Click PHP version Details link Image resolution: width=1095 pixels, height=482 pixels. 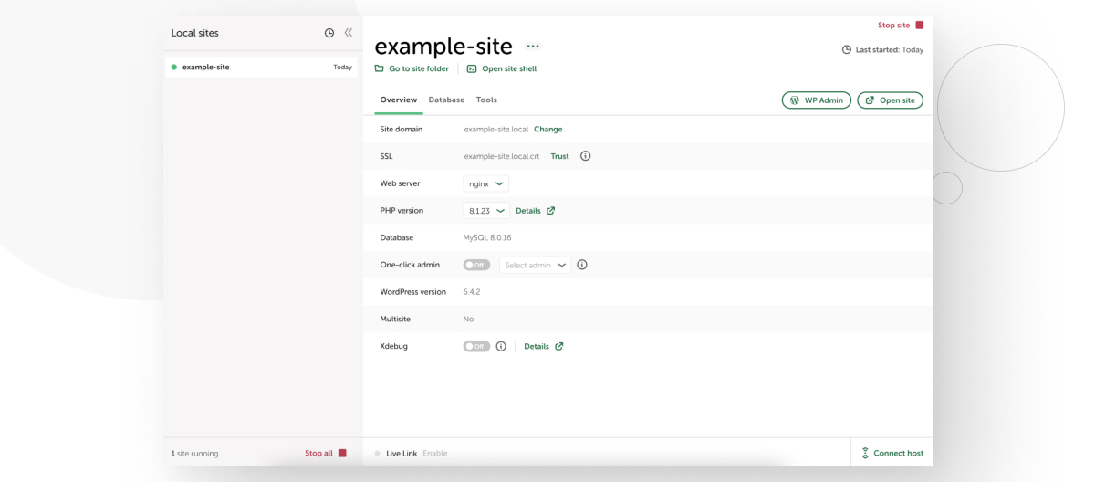tap(528, 210)
